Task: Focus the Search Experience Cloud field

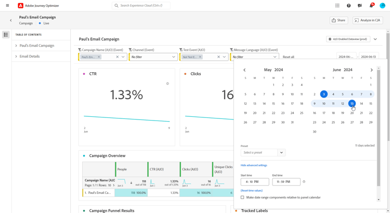Action: 141,6
